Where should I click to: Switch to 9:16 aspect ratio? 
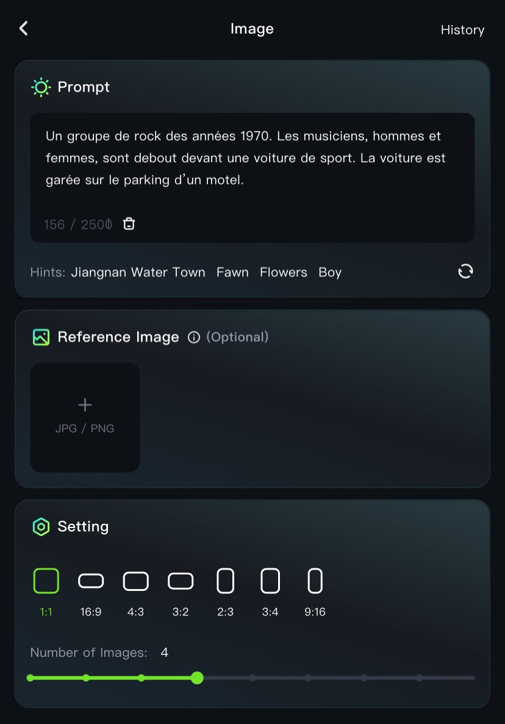315,581
